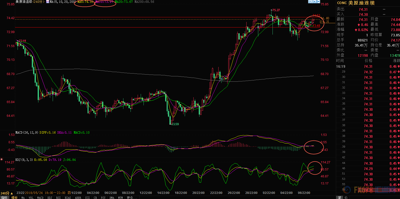This screenshot has width=400, height=199.
Task: Select the BIAS indicator button
Action: [68, 197]
